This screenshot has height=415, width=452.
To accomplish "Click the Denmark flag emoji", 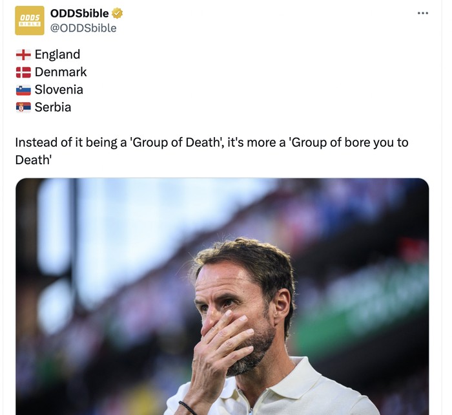I will coord(23,72).
